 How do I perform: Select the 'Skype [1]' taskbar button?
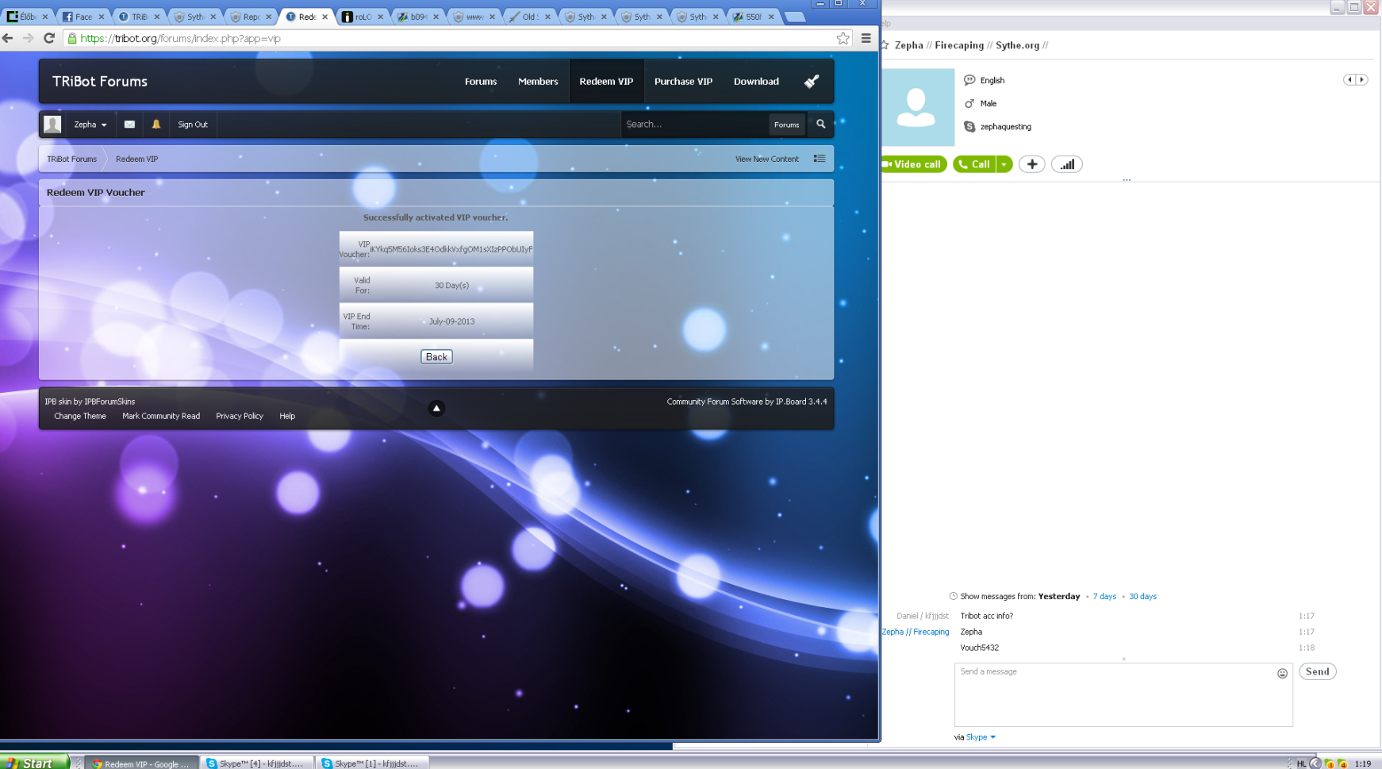click(372, 763)
